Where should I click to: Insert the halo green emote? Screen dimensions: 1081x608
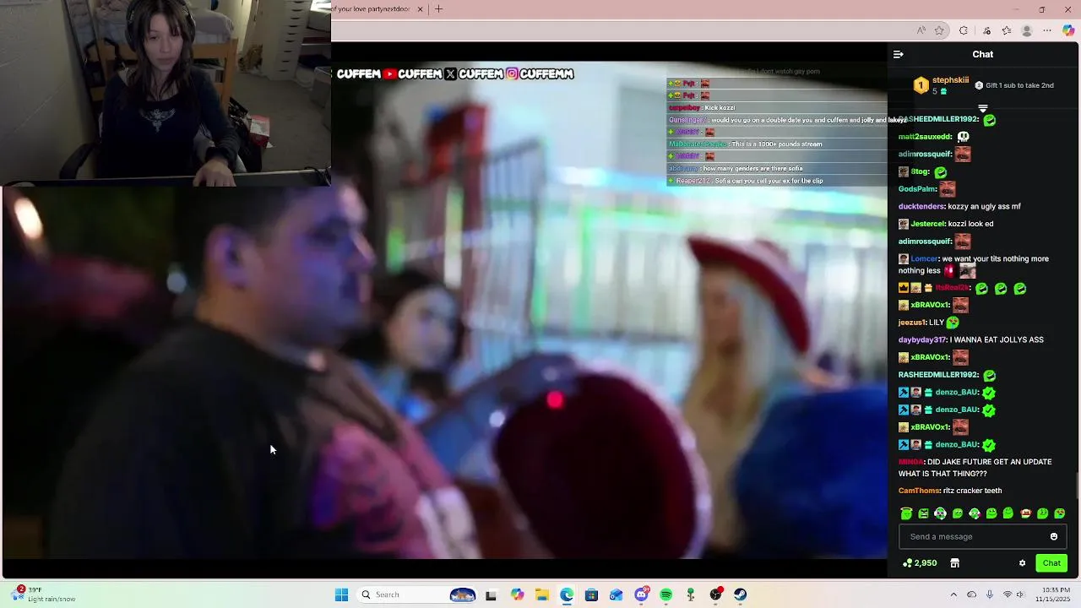coord(906,513)
